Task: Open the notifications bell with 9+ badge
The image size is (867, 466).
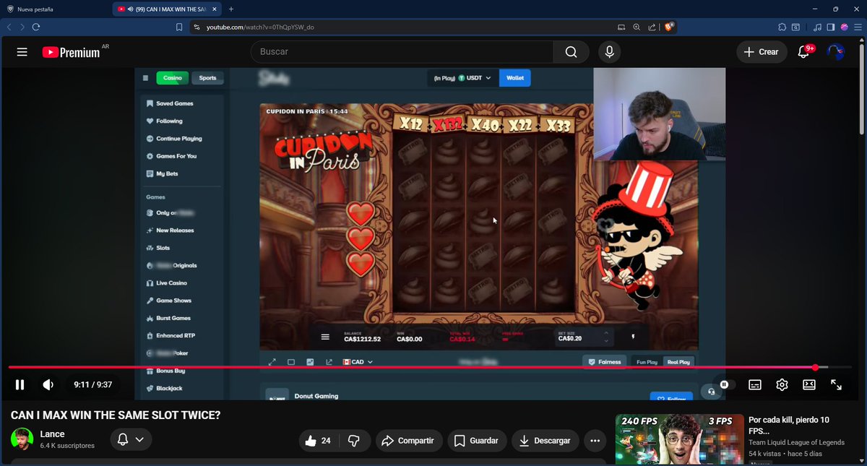Action: (805, 52)
